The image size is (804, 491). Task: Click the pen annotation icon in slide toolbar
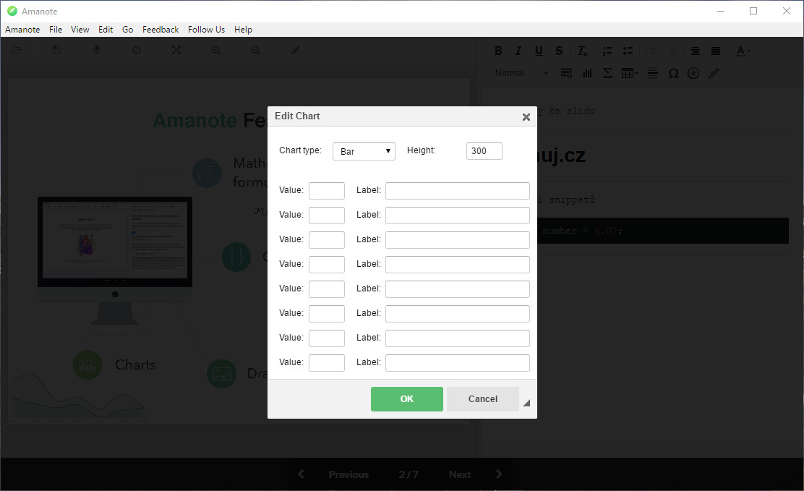[x=296, y=51]
